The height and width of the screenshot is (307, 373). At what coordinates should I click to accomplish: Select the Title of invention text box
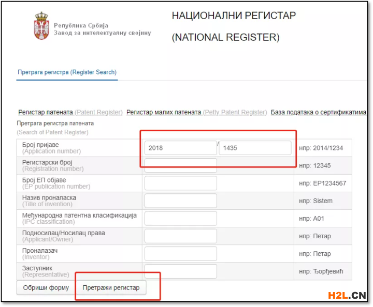[x=180, y=201]
